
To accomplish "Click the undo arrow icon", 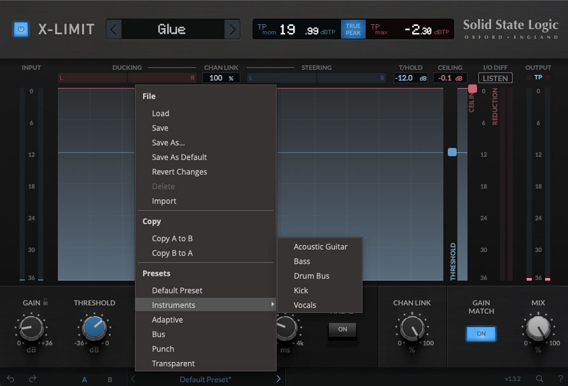I will click(11, 379).
